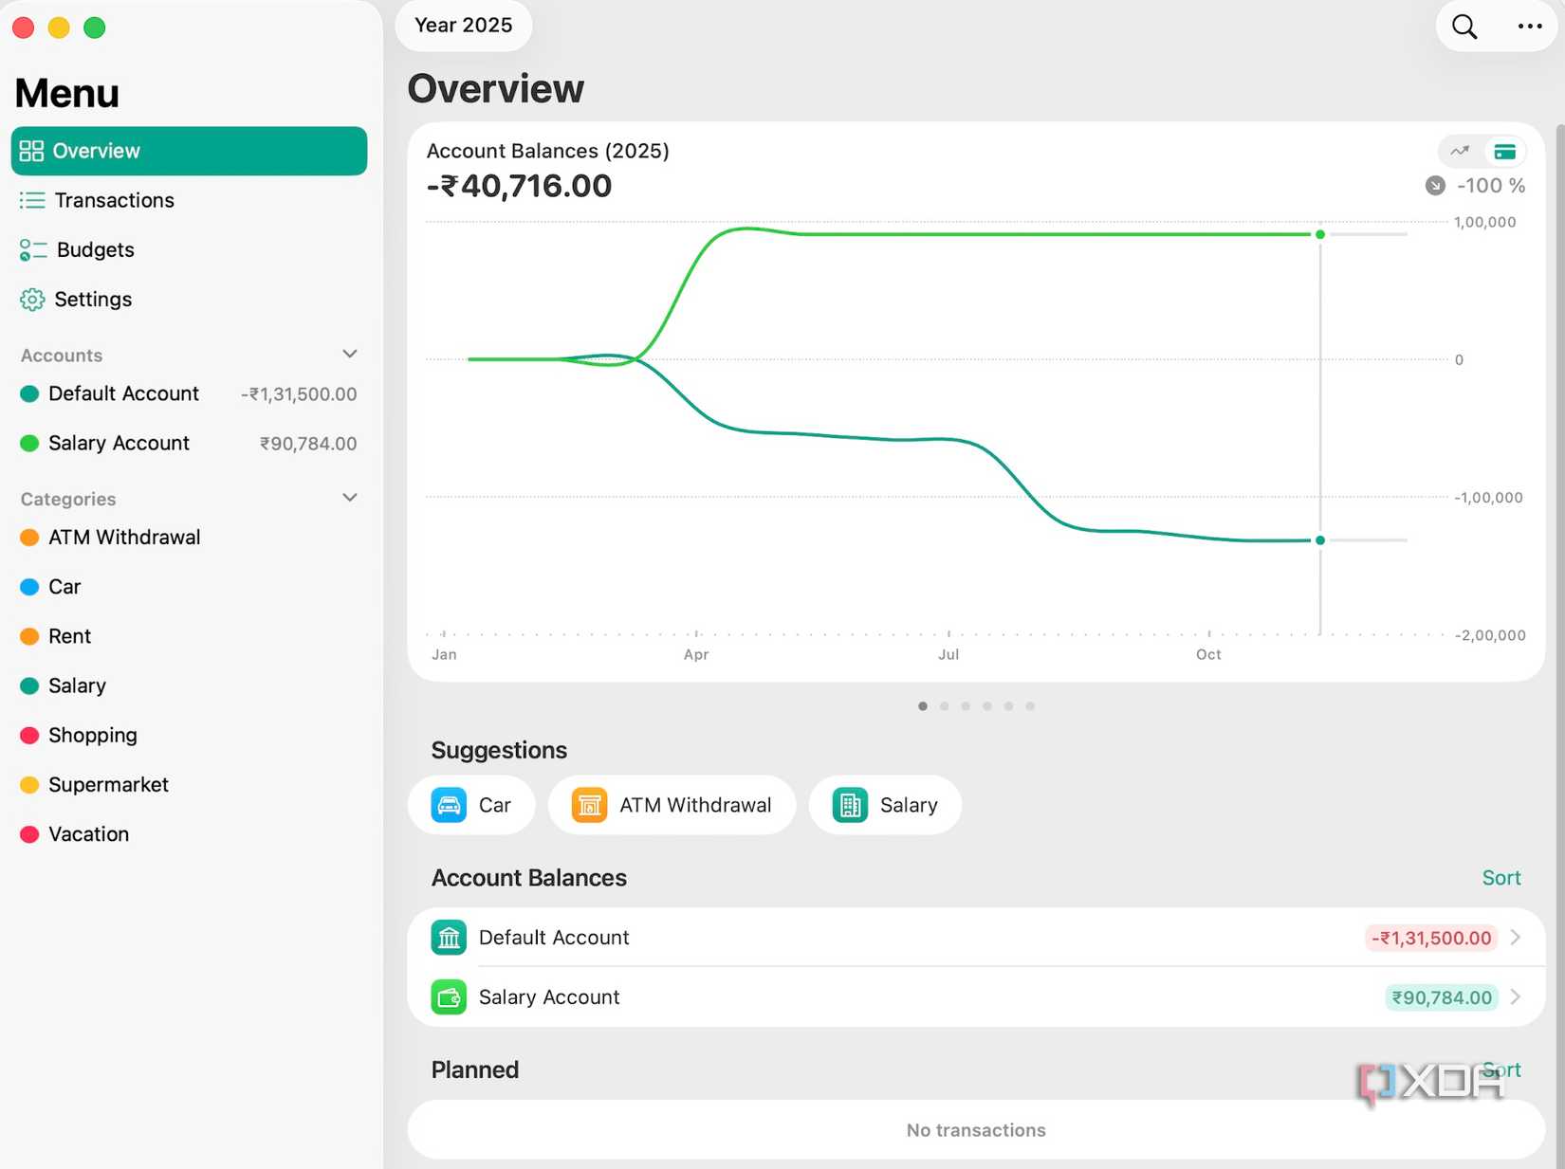The image size is (1565, 1169).
Task: Go to second chart page dot
Action: 945,706
